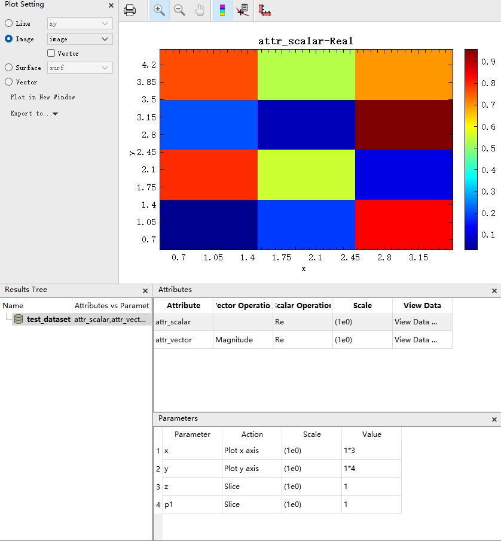Screen dimensions: 501x541
Task: Open Plot y axis action for y
Action: click(x=252, y=469)
